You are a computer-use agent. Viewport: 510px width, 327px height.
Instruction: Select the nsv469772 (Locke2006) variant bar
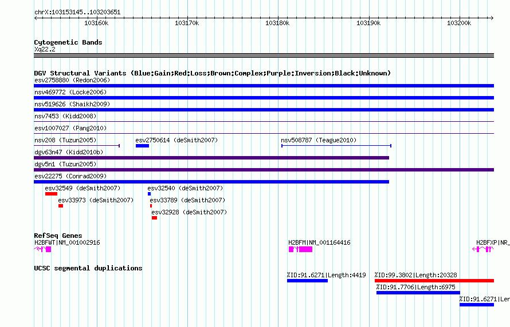(x=264, y=98)
